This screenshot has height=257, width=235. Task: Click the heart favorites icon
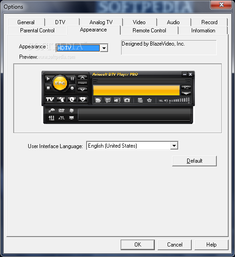point(83,99)
